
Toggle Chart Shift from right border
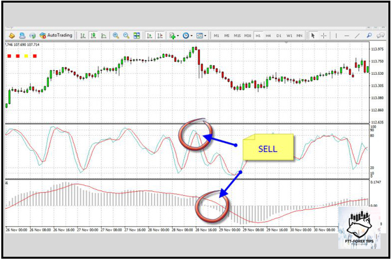pos(160,36)
